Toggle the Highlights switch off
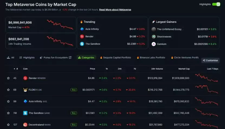The width and height of the screenshot is (225, 129). (x=216, y=4)
